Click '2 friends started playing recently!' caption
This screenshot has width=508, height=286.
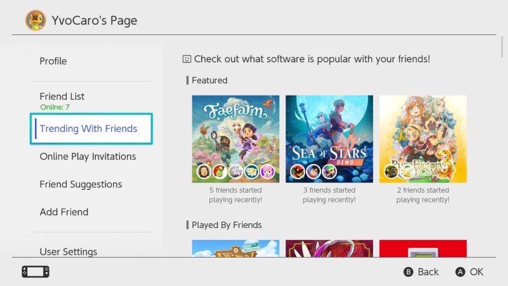point(423,195)
